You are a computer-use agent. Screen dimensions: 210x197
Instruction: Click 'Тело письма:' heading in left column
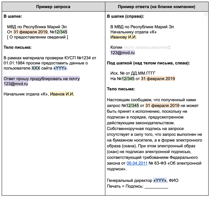[x=17, y=47]
